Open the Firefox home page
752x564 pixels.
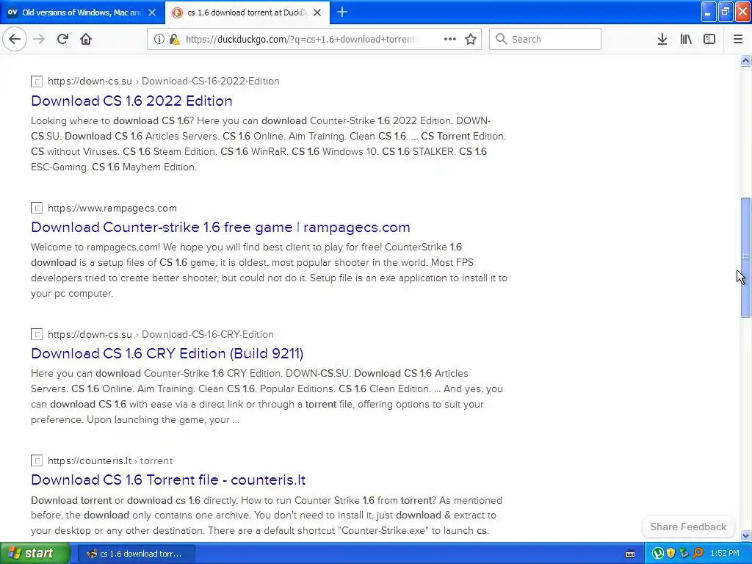coord(86,39)
